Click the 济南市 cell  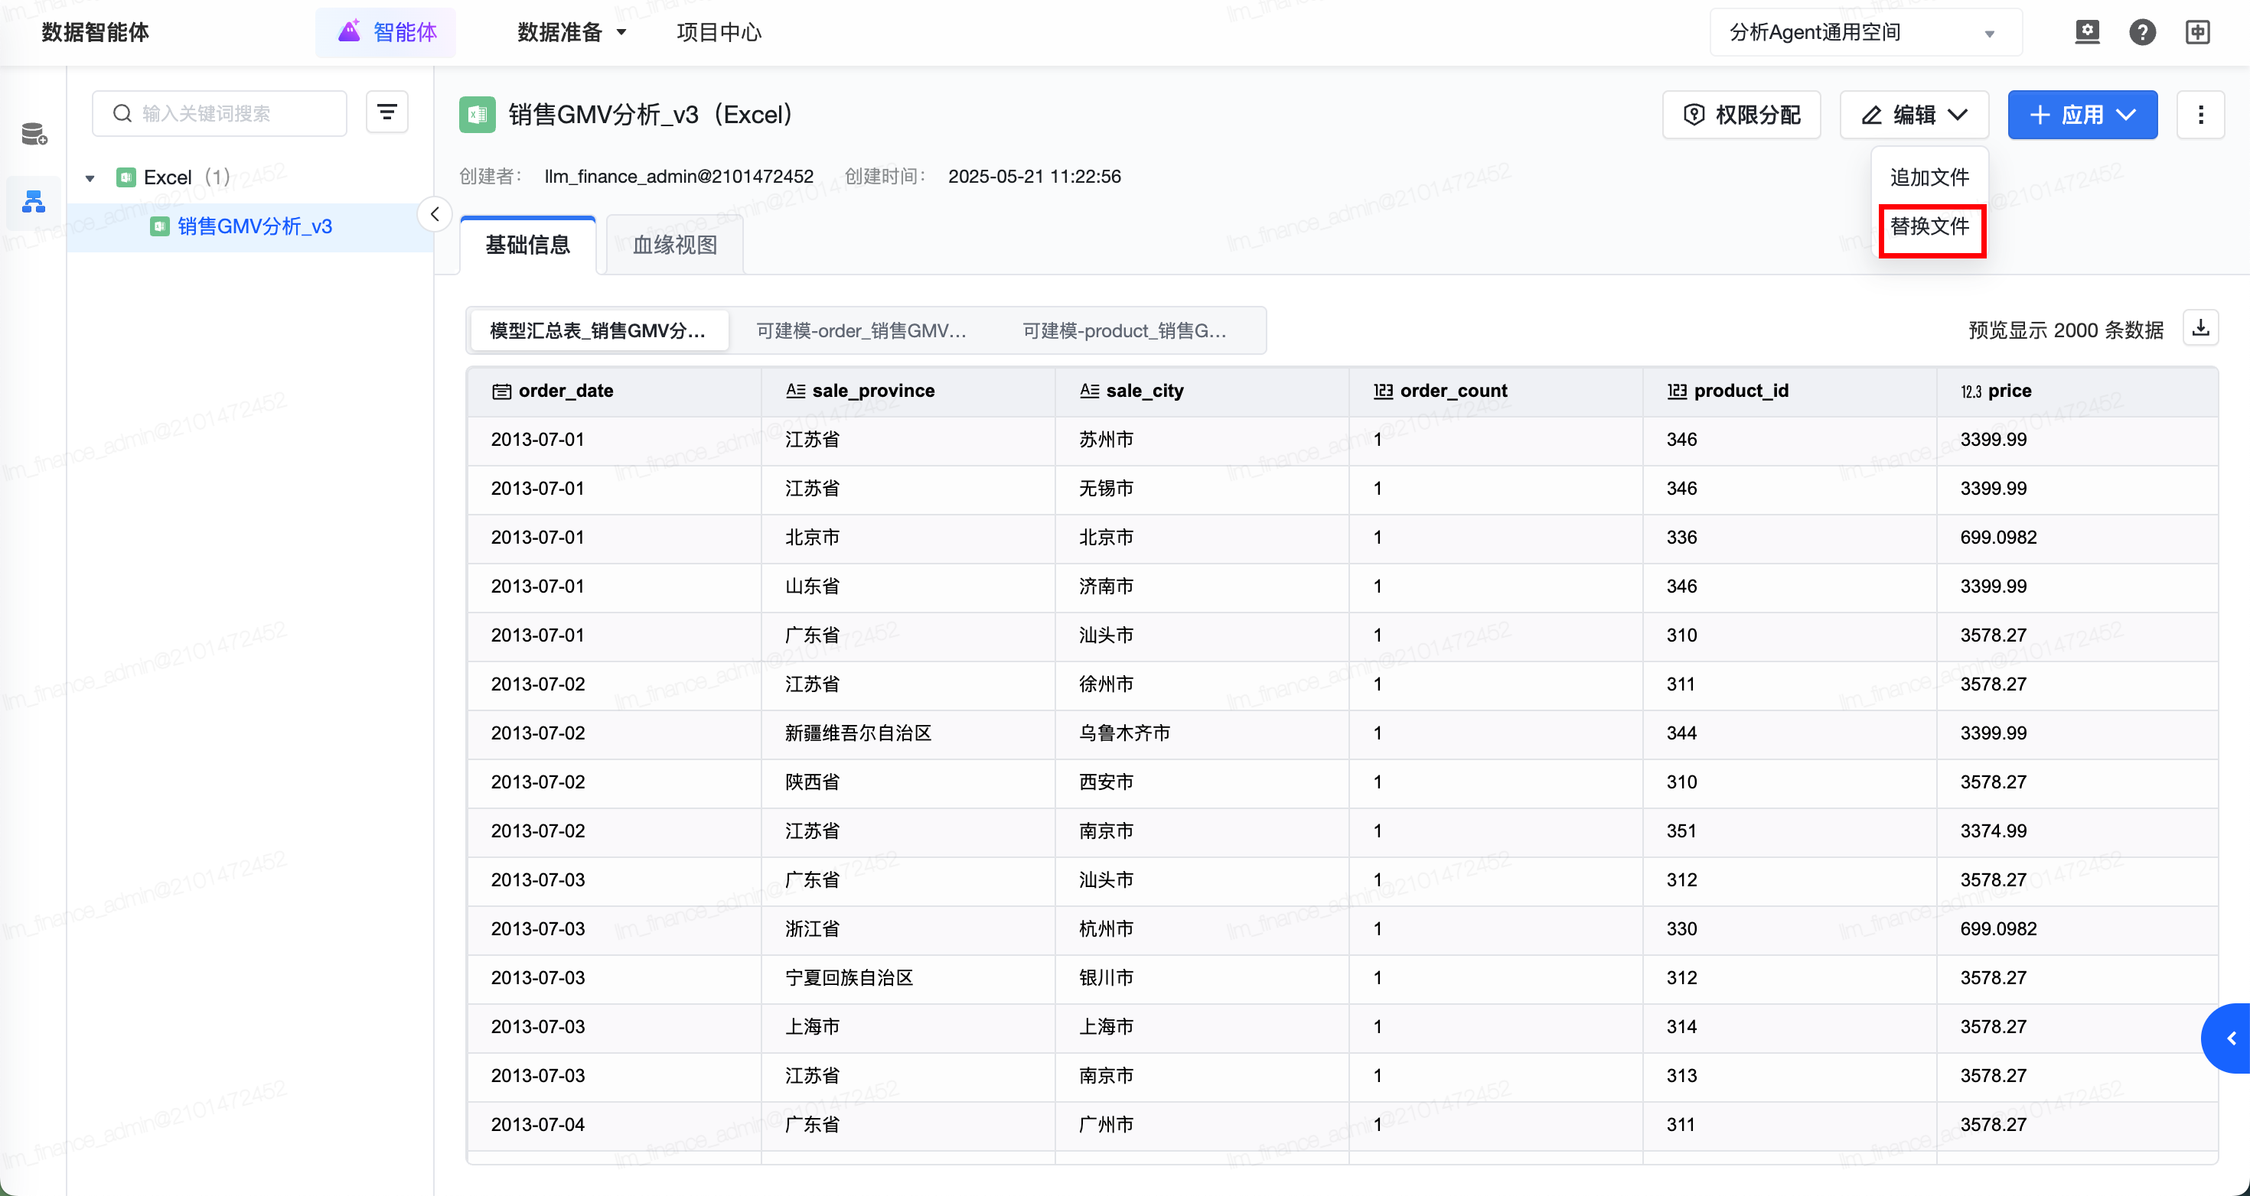(x=1202, y=587)
